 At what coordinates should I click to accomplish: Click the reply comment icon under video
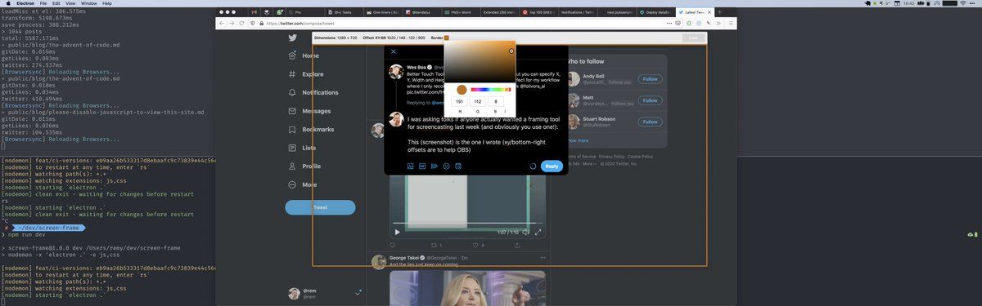pyautogui.click(x=393, y=245)
